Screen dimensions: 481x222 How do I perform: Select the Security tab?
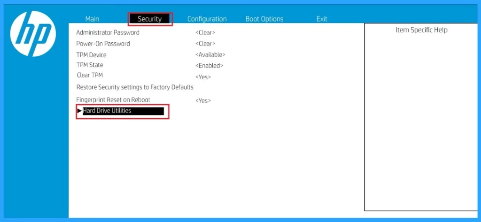(x=150, y=19)
